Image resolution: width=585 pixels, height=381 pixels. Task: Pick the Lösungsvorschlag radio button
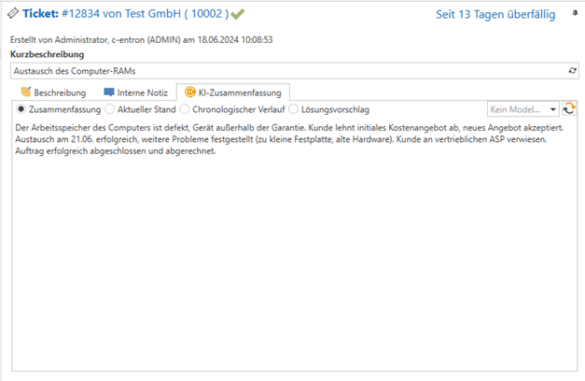294,109
